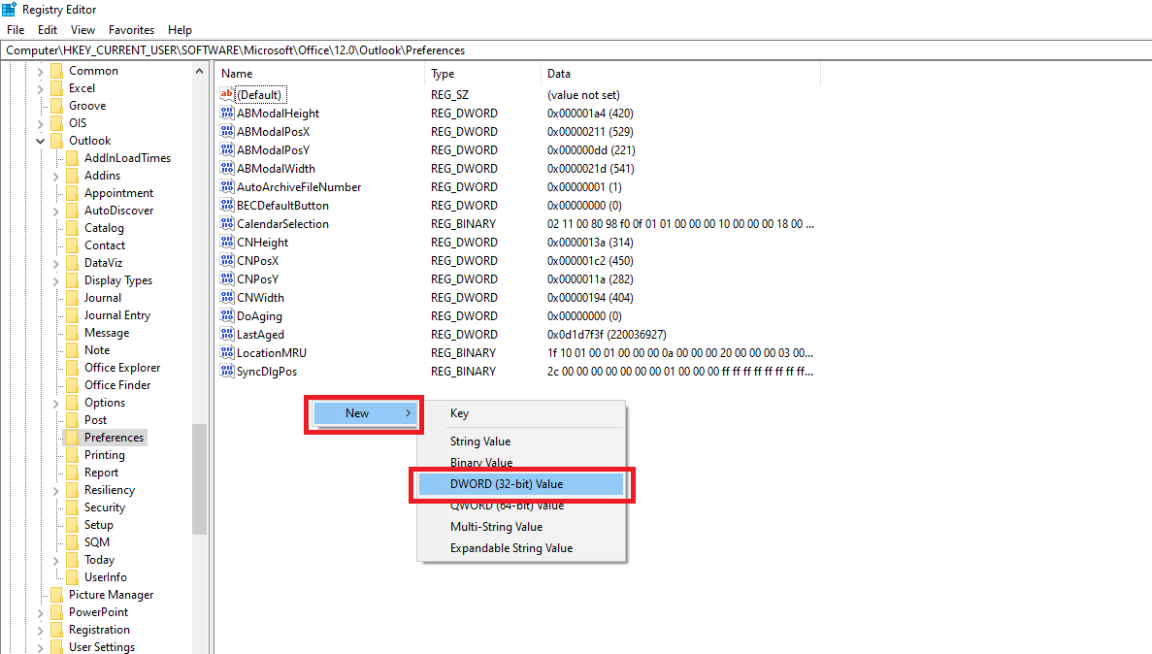This screenshot has width=1152, height=654.
Task: Click the binary icon beside LocationMRU
Action: (x=228, y=352)
